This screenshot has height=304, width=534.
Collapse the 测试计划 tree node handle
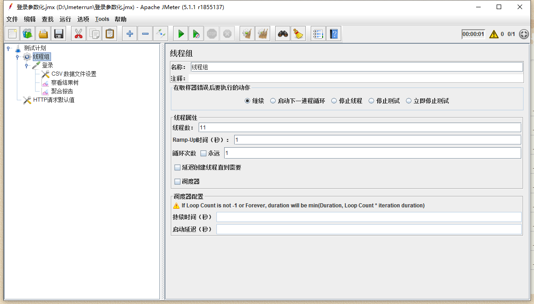click(x=9, y=48)
